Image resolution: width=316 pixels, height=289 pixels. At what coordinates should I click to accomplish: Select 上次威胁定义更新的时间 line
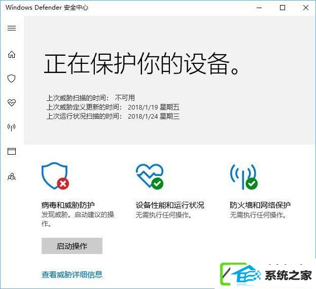click(113, 107)
